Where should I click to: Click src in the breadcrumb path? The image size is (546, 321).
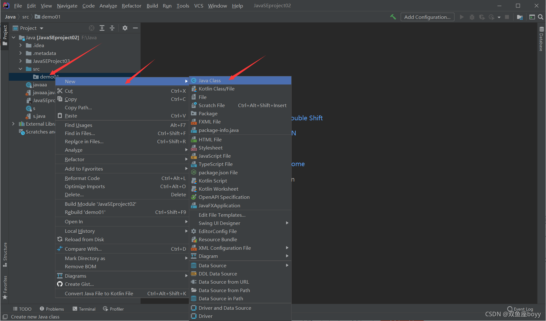tap(26, 17)
